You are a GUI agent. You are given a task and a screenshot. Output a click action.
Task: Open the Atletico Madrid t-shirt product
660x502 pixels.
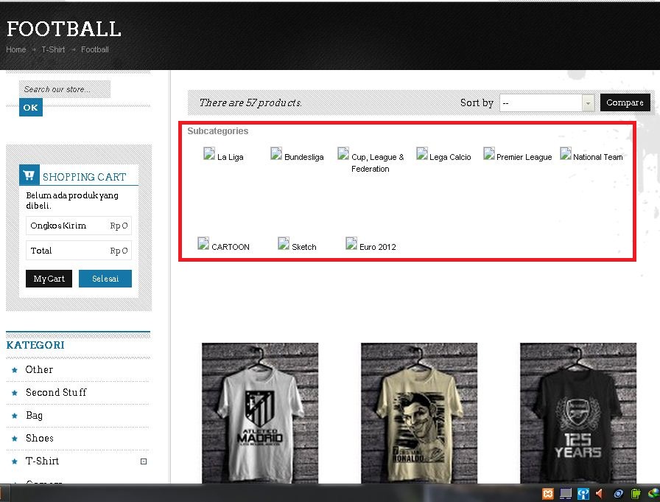point(260,413)
